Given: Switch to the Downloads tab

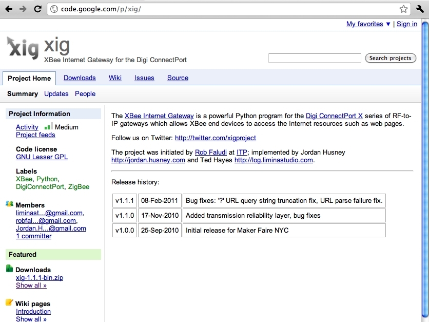Looking at the screenshot, I should 80,78.
